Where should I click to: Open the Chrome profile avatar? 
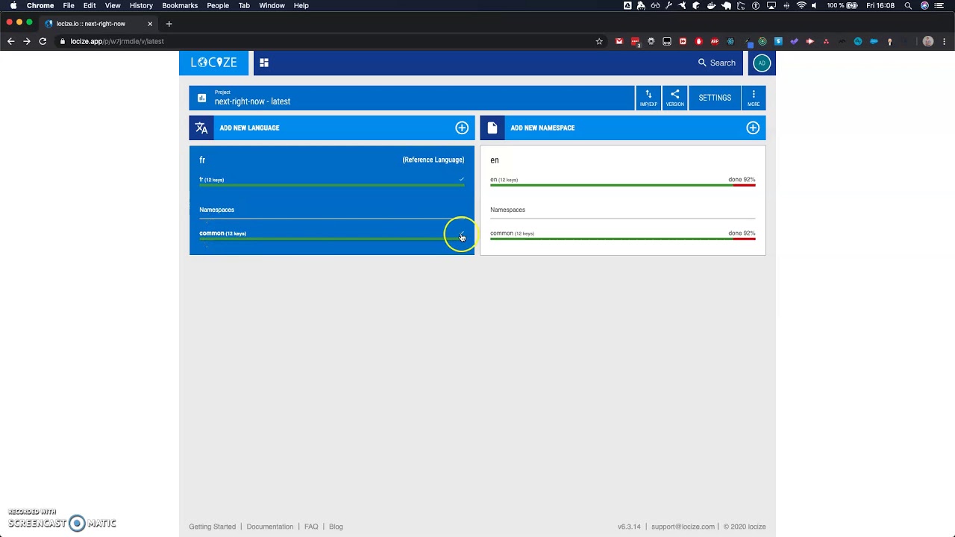click(x=928, y=41)
